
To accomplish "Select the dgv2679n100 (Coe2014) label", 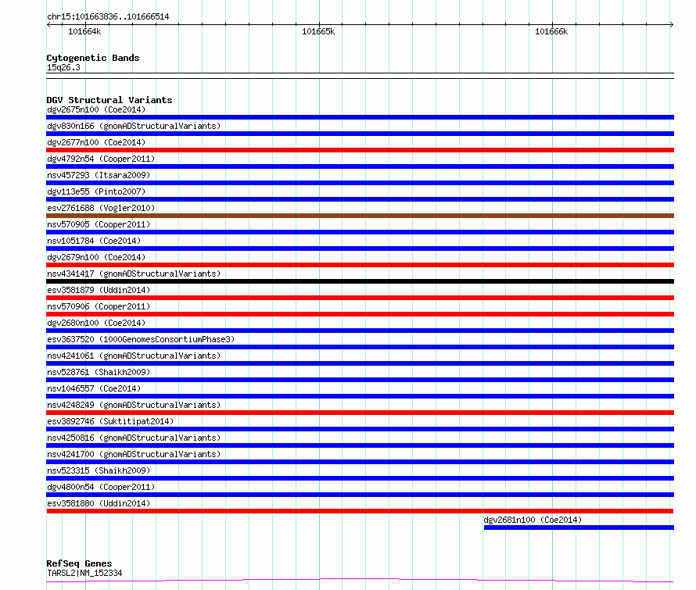I will (x=96, y=257).
